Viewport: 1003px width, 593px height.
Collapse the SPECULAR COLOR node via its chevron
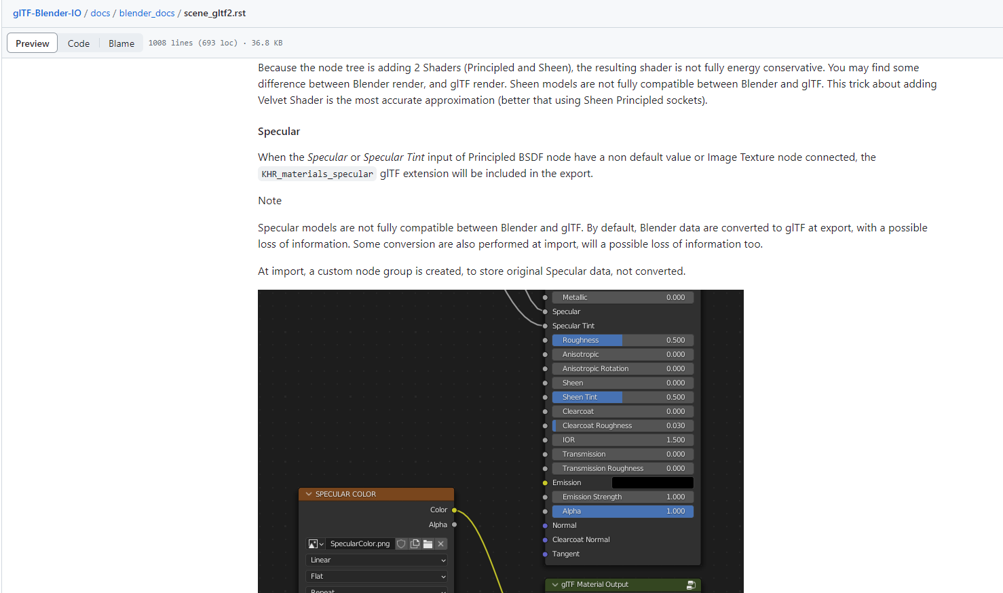[309, 494]
